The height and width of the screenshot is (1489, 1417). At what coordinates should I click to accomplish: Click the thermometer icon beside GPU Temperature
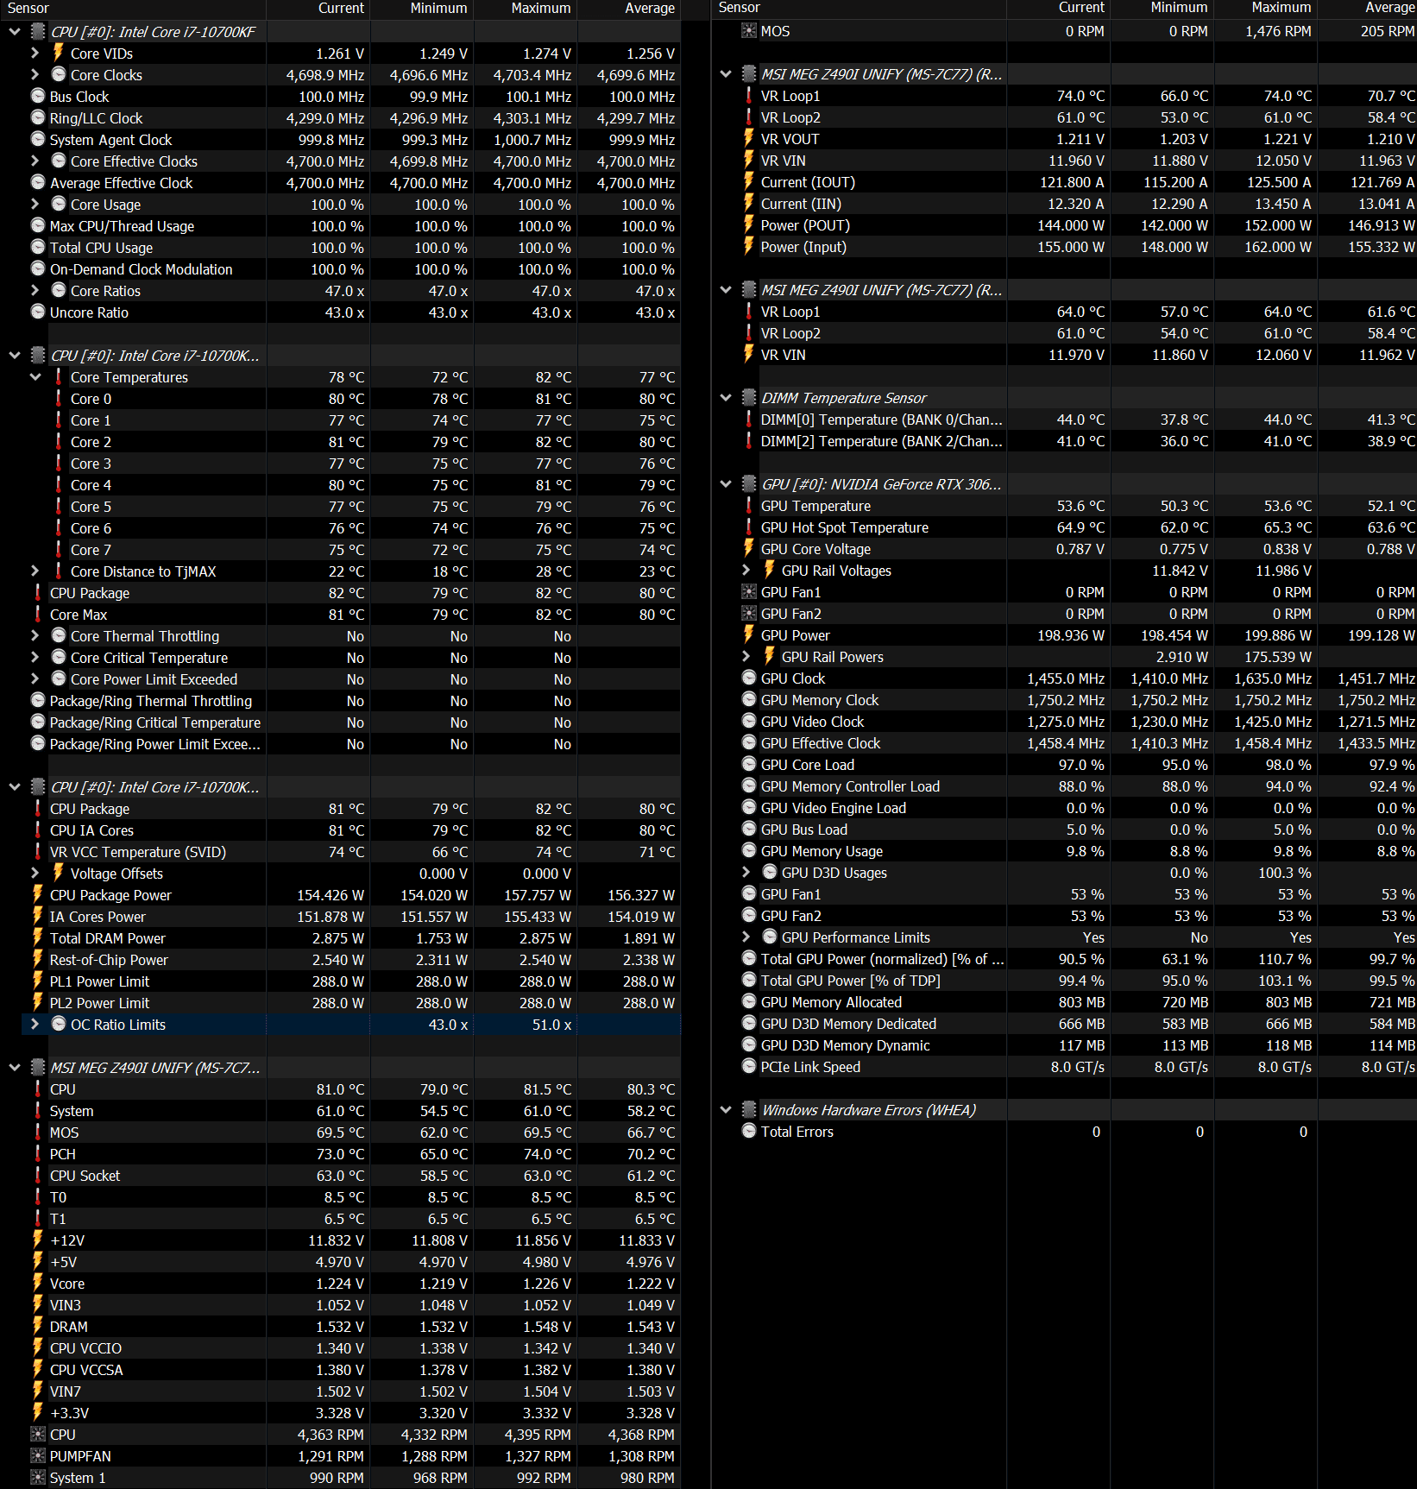(x=749, y=505)
